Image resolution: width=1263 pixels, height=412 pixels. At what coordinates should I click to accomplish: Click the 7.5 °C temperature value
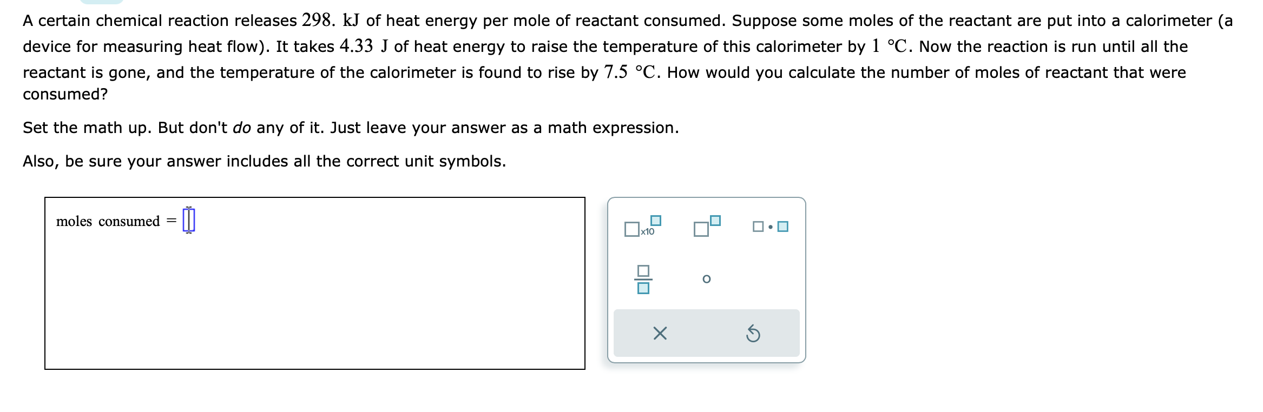tap(632, 72)
